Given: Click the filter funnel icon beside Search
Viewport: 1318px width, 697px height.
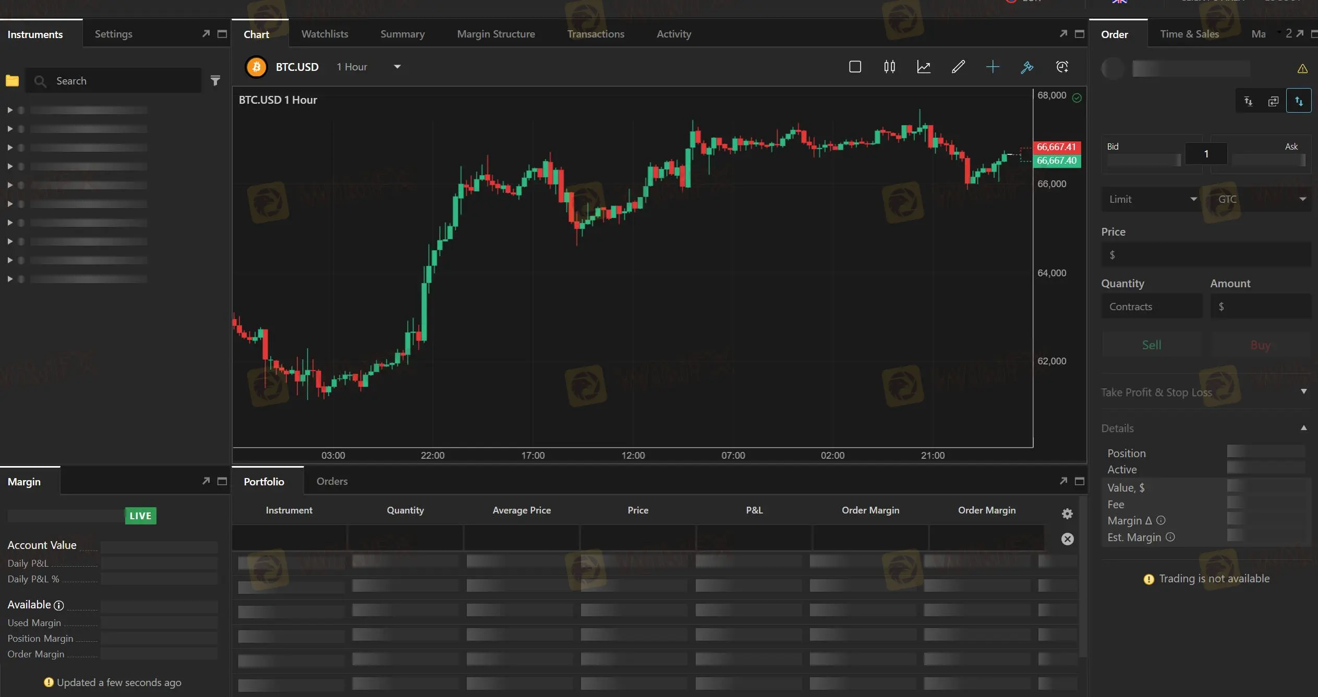Looking at the screenshot, I should point(215,81).
